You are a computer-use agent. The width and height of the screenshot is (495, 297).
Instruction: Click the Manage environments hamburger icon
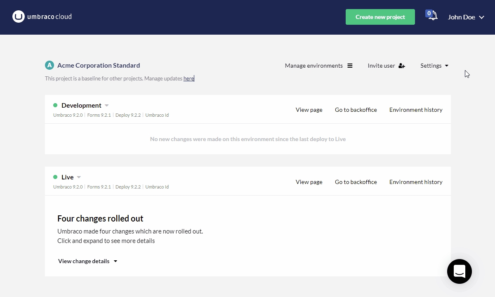point(350,66)
